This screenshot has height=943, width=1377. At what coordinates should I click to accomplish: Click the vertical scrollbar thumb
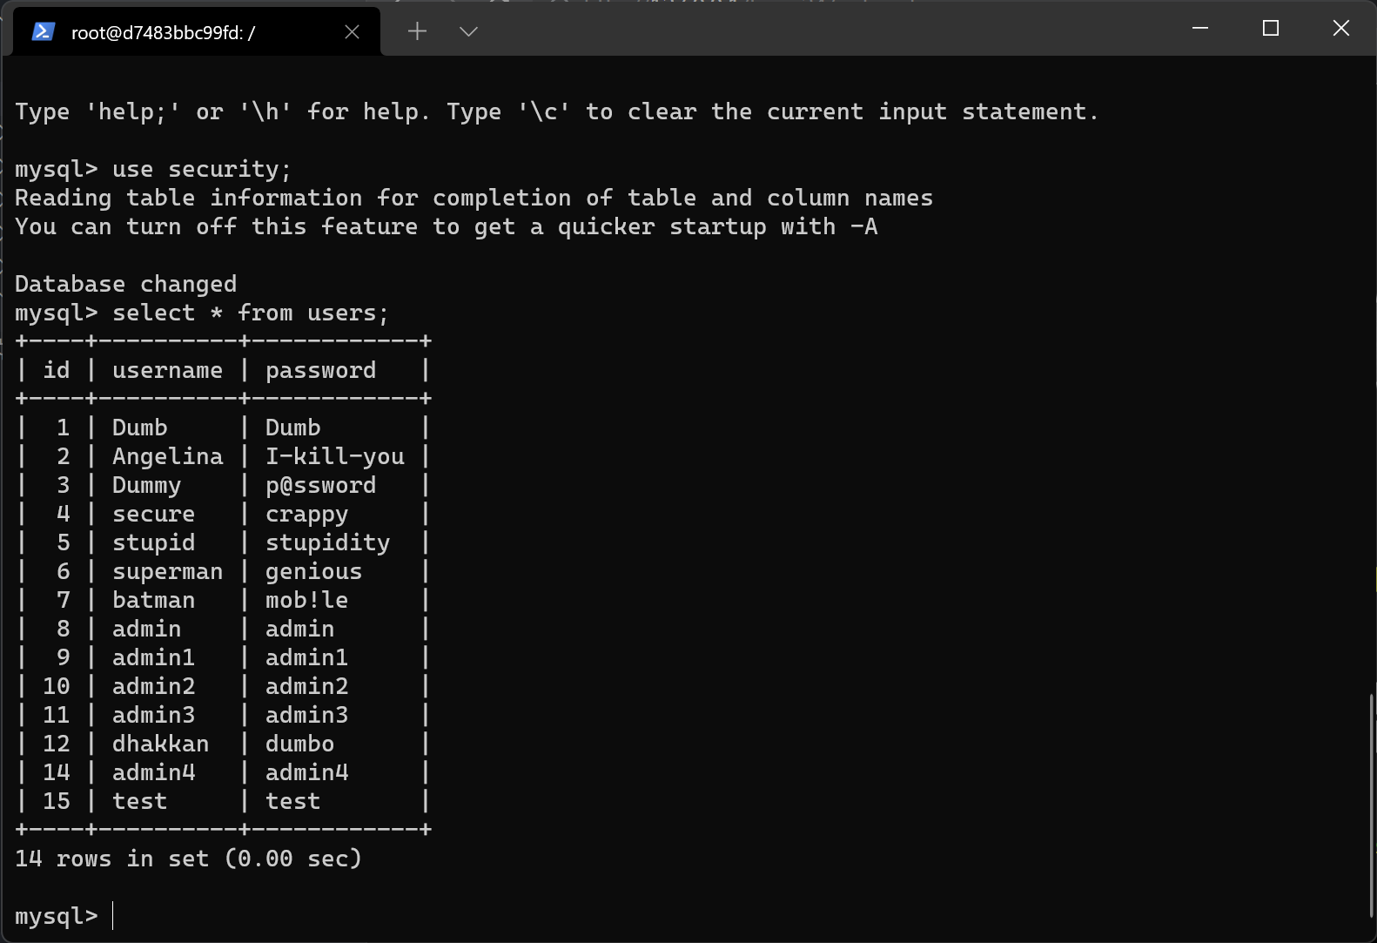[1371, 805]
